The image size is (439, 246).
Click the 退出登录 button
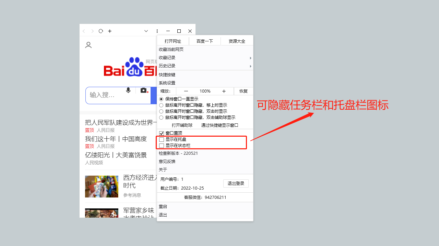236,183
